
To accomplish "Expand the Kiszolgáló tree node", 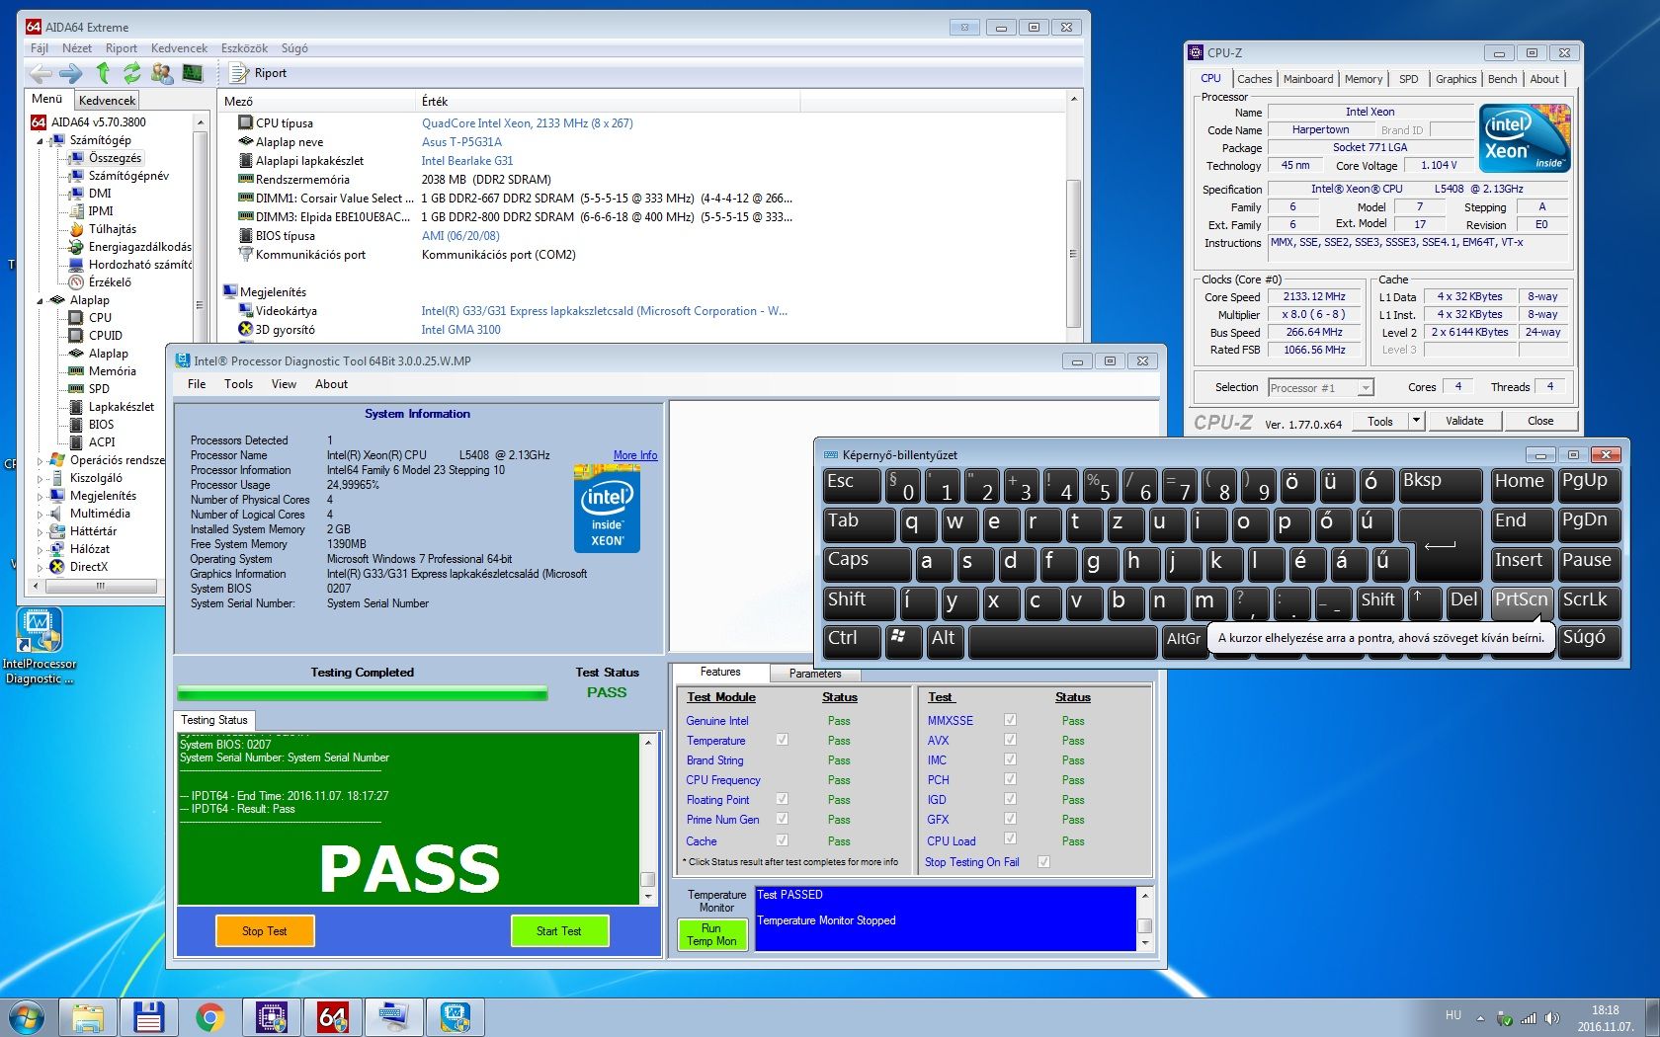I will 41,478.
